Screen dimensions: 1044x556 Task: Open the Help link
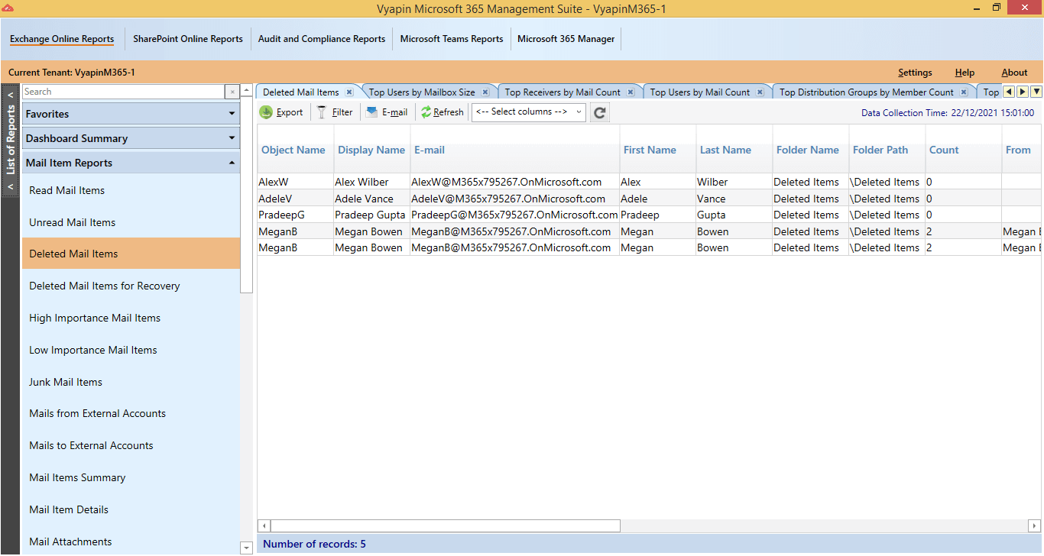pos(965,73)
